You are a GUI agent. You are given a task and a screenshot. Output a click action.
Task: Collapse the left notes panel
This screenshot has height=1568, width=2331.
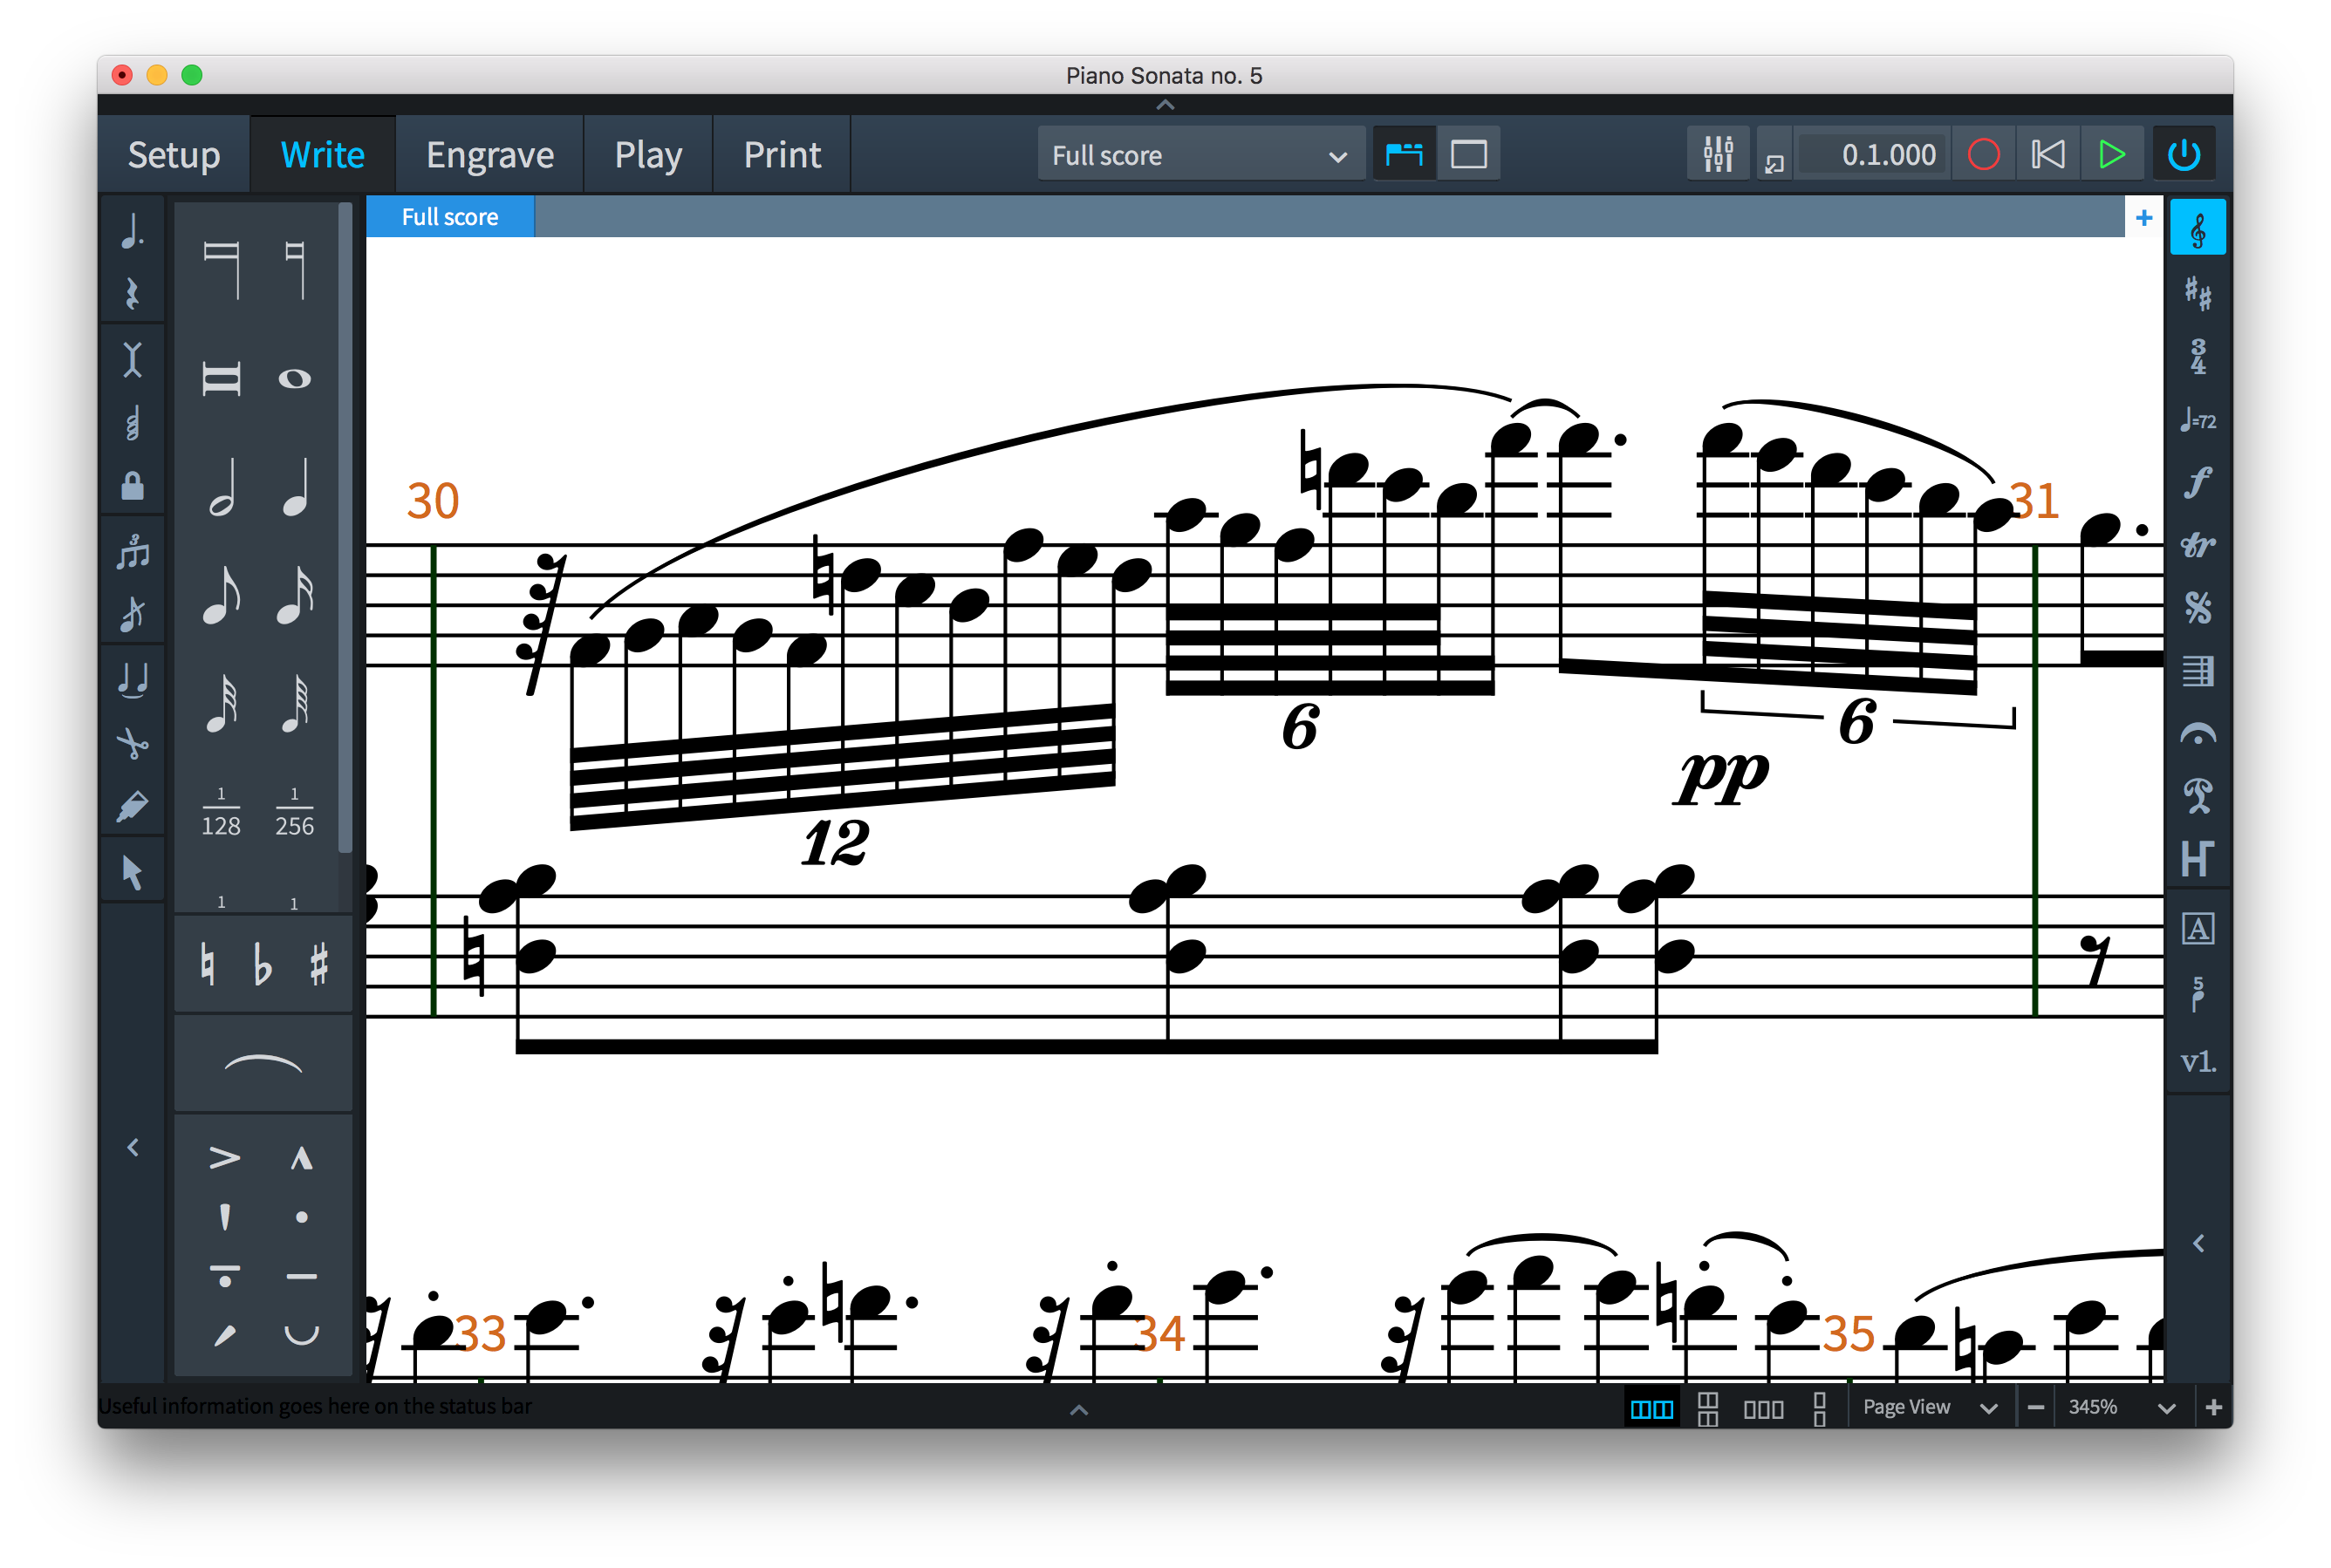tap(132, 1147)
